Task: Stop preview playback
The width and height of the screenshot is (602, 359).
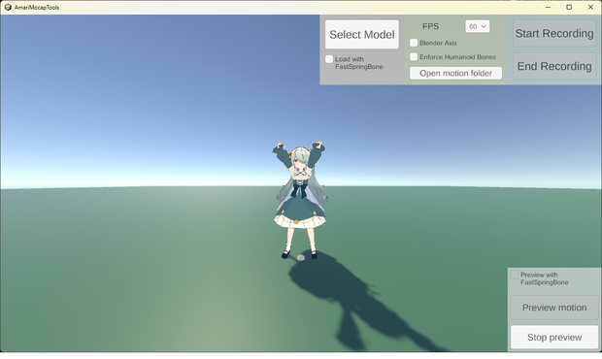Action: pos(554,337)
